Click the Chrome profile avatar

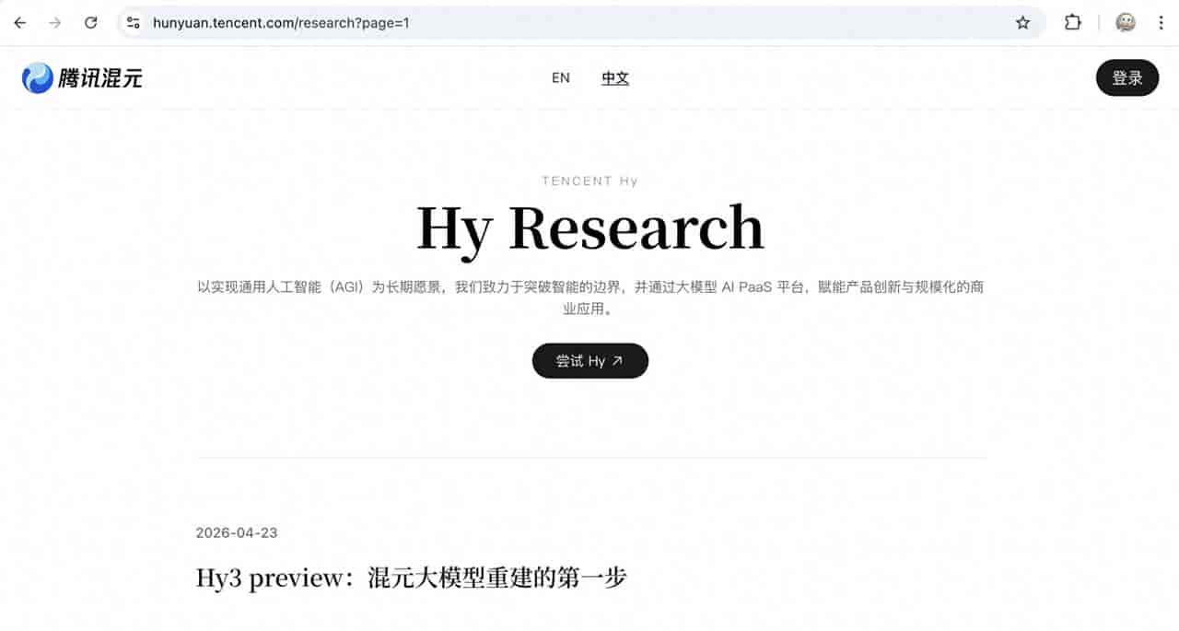1126,23
